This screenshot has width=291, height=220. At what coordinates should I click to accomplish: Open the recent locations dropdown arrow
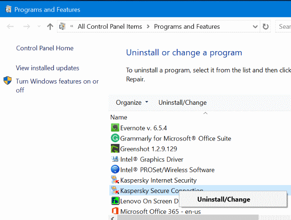[x=39, y=27]
